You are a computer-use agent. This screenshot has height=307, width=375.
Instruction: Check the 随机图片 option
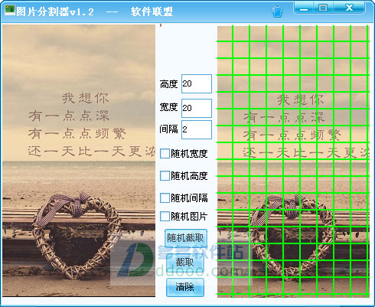point(165,217)
